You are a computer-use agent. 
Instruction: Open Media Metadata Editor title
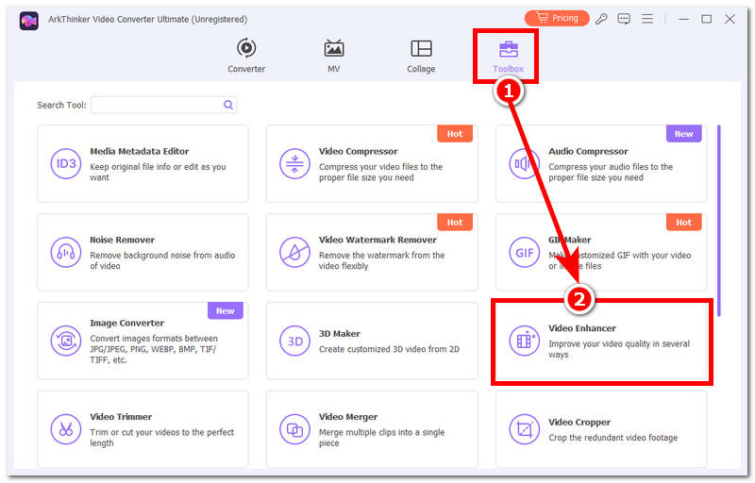point(139,151)
